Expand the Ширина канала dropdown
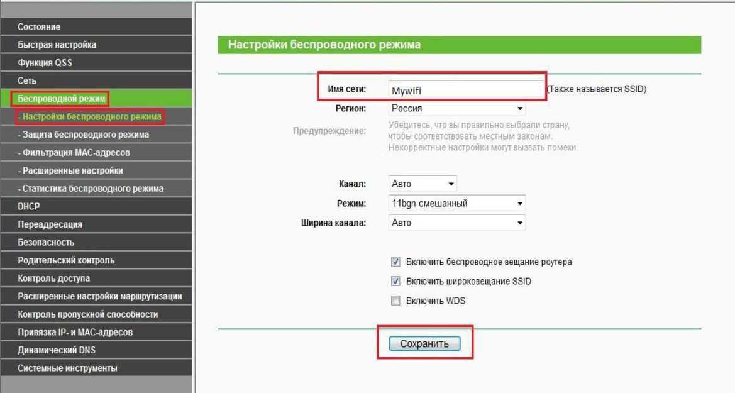Image resolution: width=735 pixels, height=393 pixels. click(456, 223)
